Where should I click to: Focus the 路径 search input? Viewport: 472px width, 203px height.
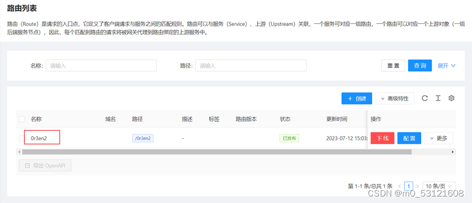[x=251, y=65]
